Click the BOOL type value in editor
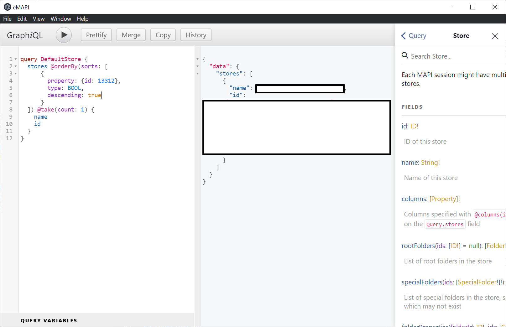Viewport: 506px width, 327px height. [x=74, y=88]
